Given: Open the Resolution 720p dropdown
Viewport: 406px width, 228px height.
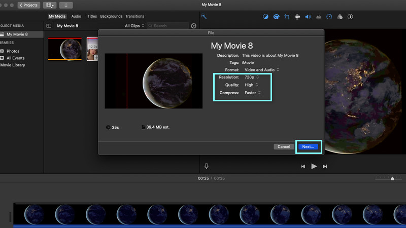Looking at the screenshot, I should (252, 77).
